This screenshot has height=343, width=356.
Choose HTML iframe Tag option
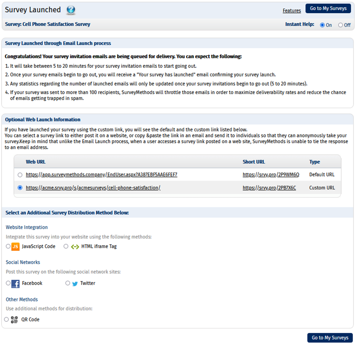pos(66,246)
